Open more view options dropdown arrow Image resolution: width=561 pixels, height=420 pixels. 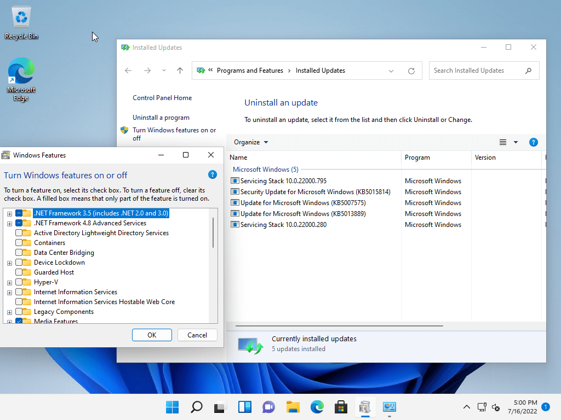[516, 142]
